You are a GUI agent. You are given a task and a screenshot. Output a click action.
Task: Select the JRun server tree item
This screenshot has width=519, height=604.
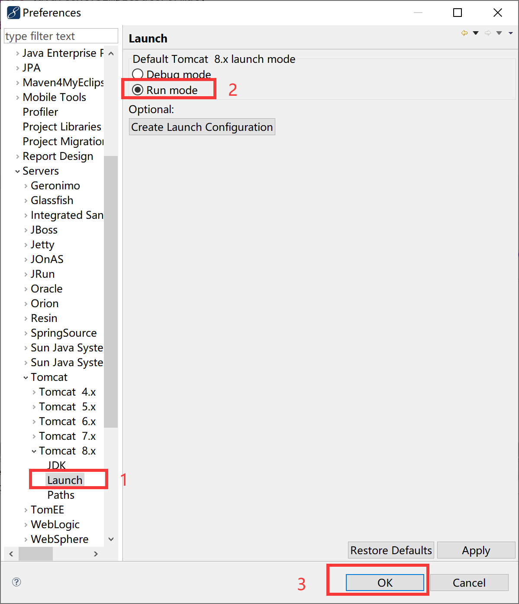tap(43, 274)
